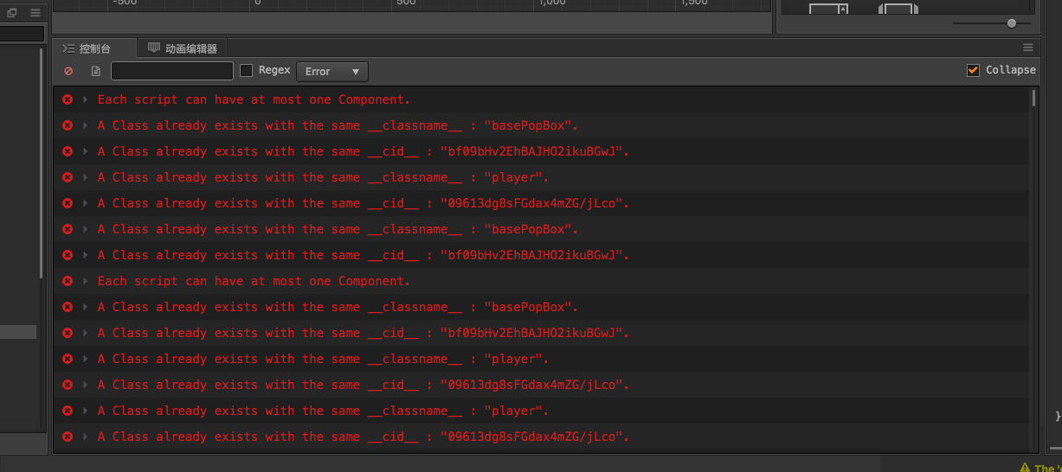Click the console vertical scrollbar thumb
The height and width of the screenshot is (472, 1062).
[1033, 98]
